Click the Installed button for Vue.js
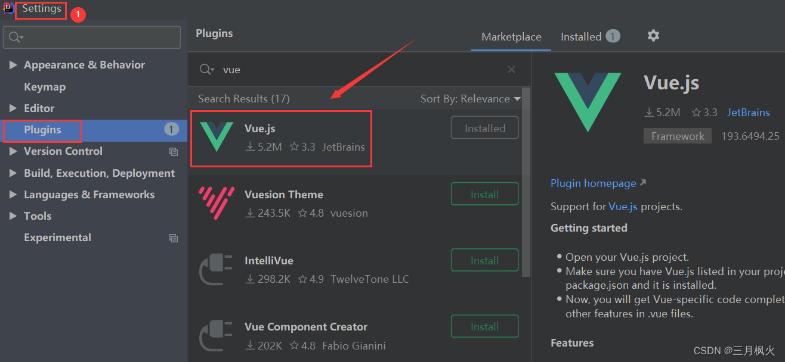 [x=484, y=128]
